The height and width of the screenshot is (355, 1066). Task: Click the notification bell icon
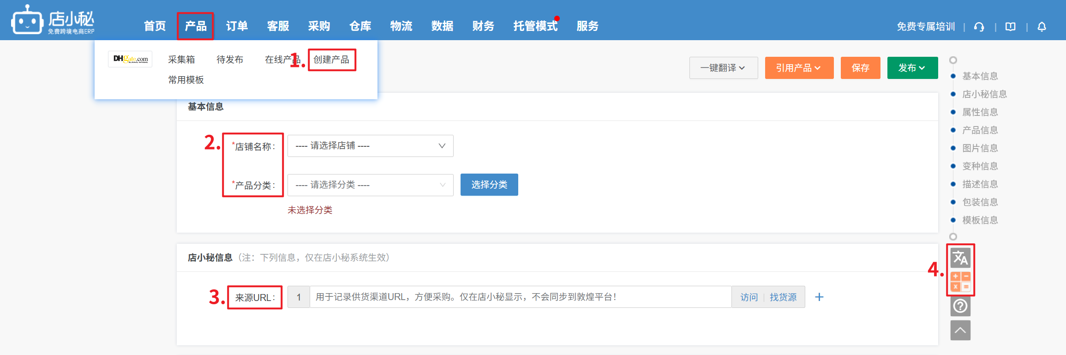pos(1042,27)
